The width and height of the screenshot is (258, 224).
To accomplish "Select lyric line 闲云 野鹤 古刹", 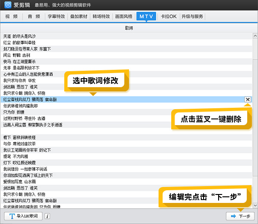I will click(x=126, y=55).
